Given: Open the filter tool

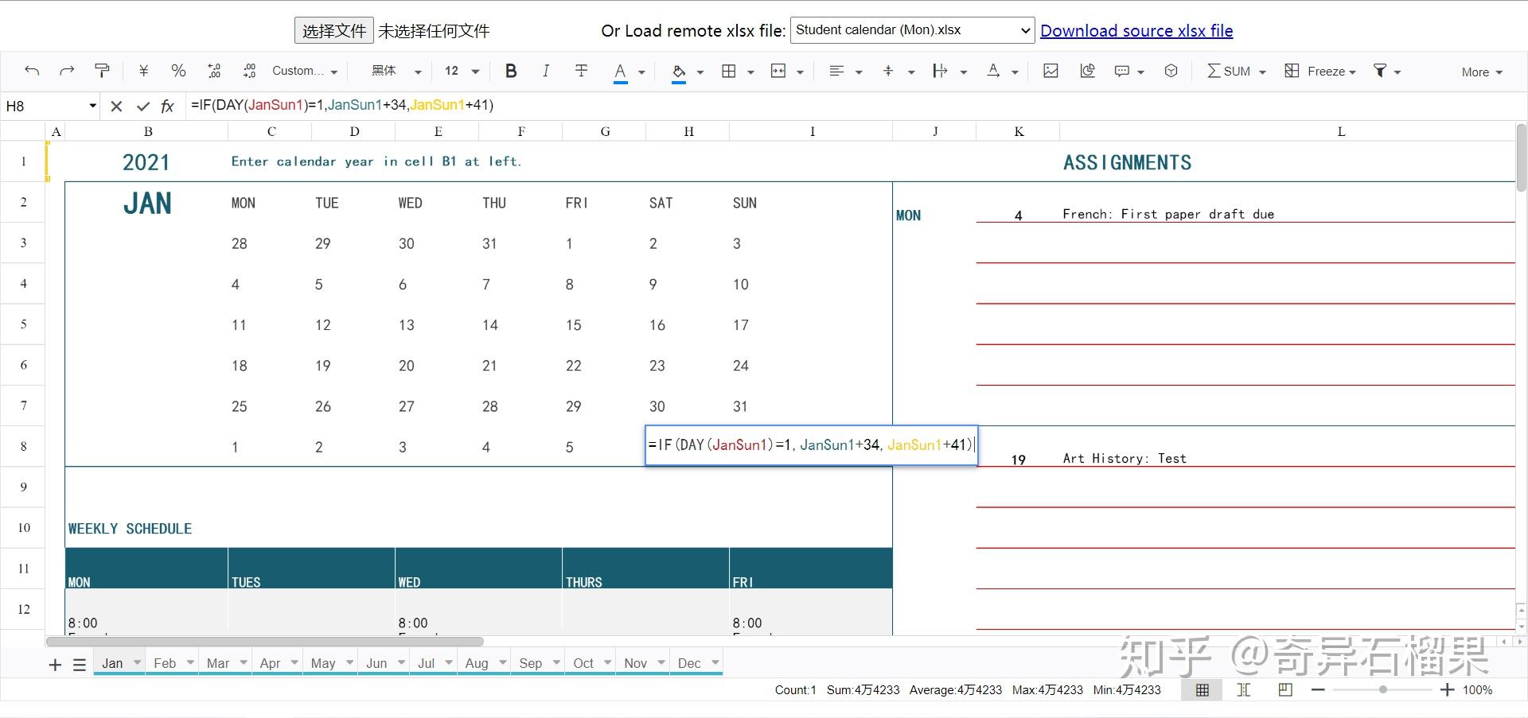Looking at the screenshot, I should (x=1381, y=71).
